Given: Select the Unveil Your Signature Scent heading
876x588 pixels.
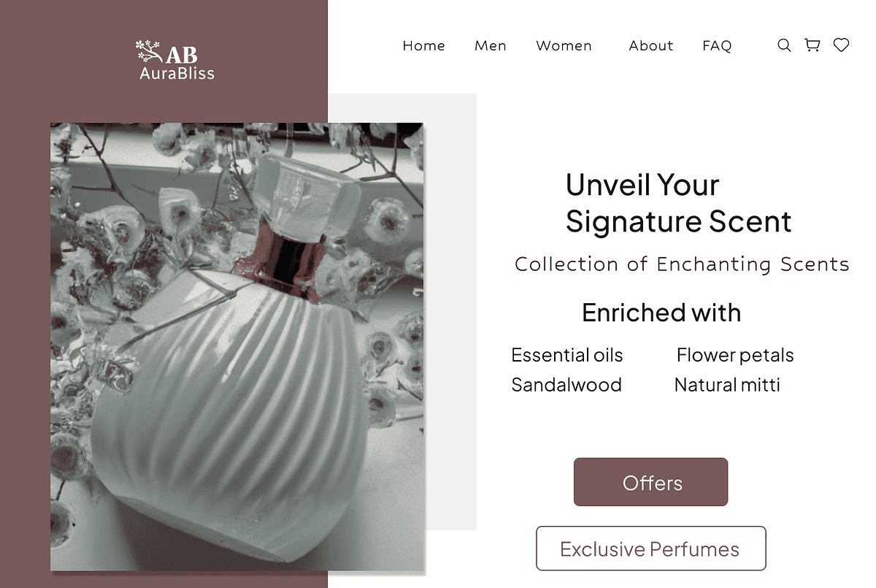Looking at the screenshot, I should (x=679, y=203).
